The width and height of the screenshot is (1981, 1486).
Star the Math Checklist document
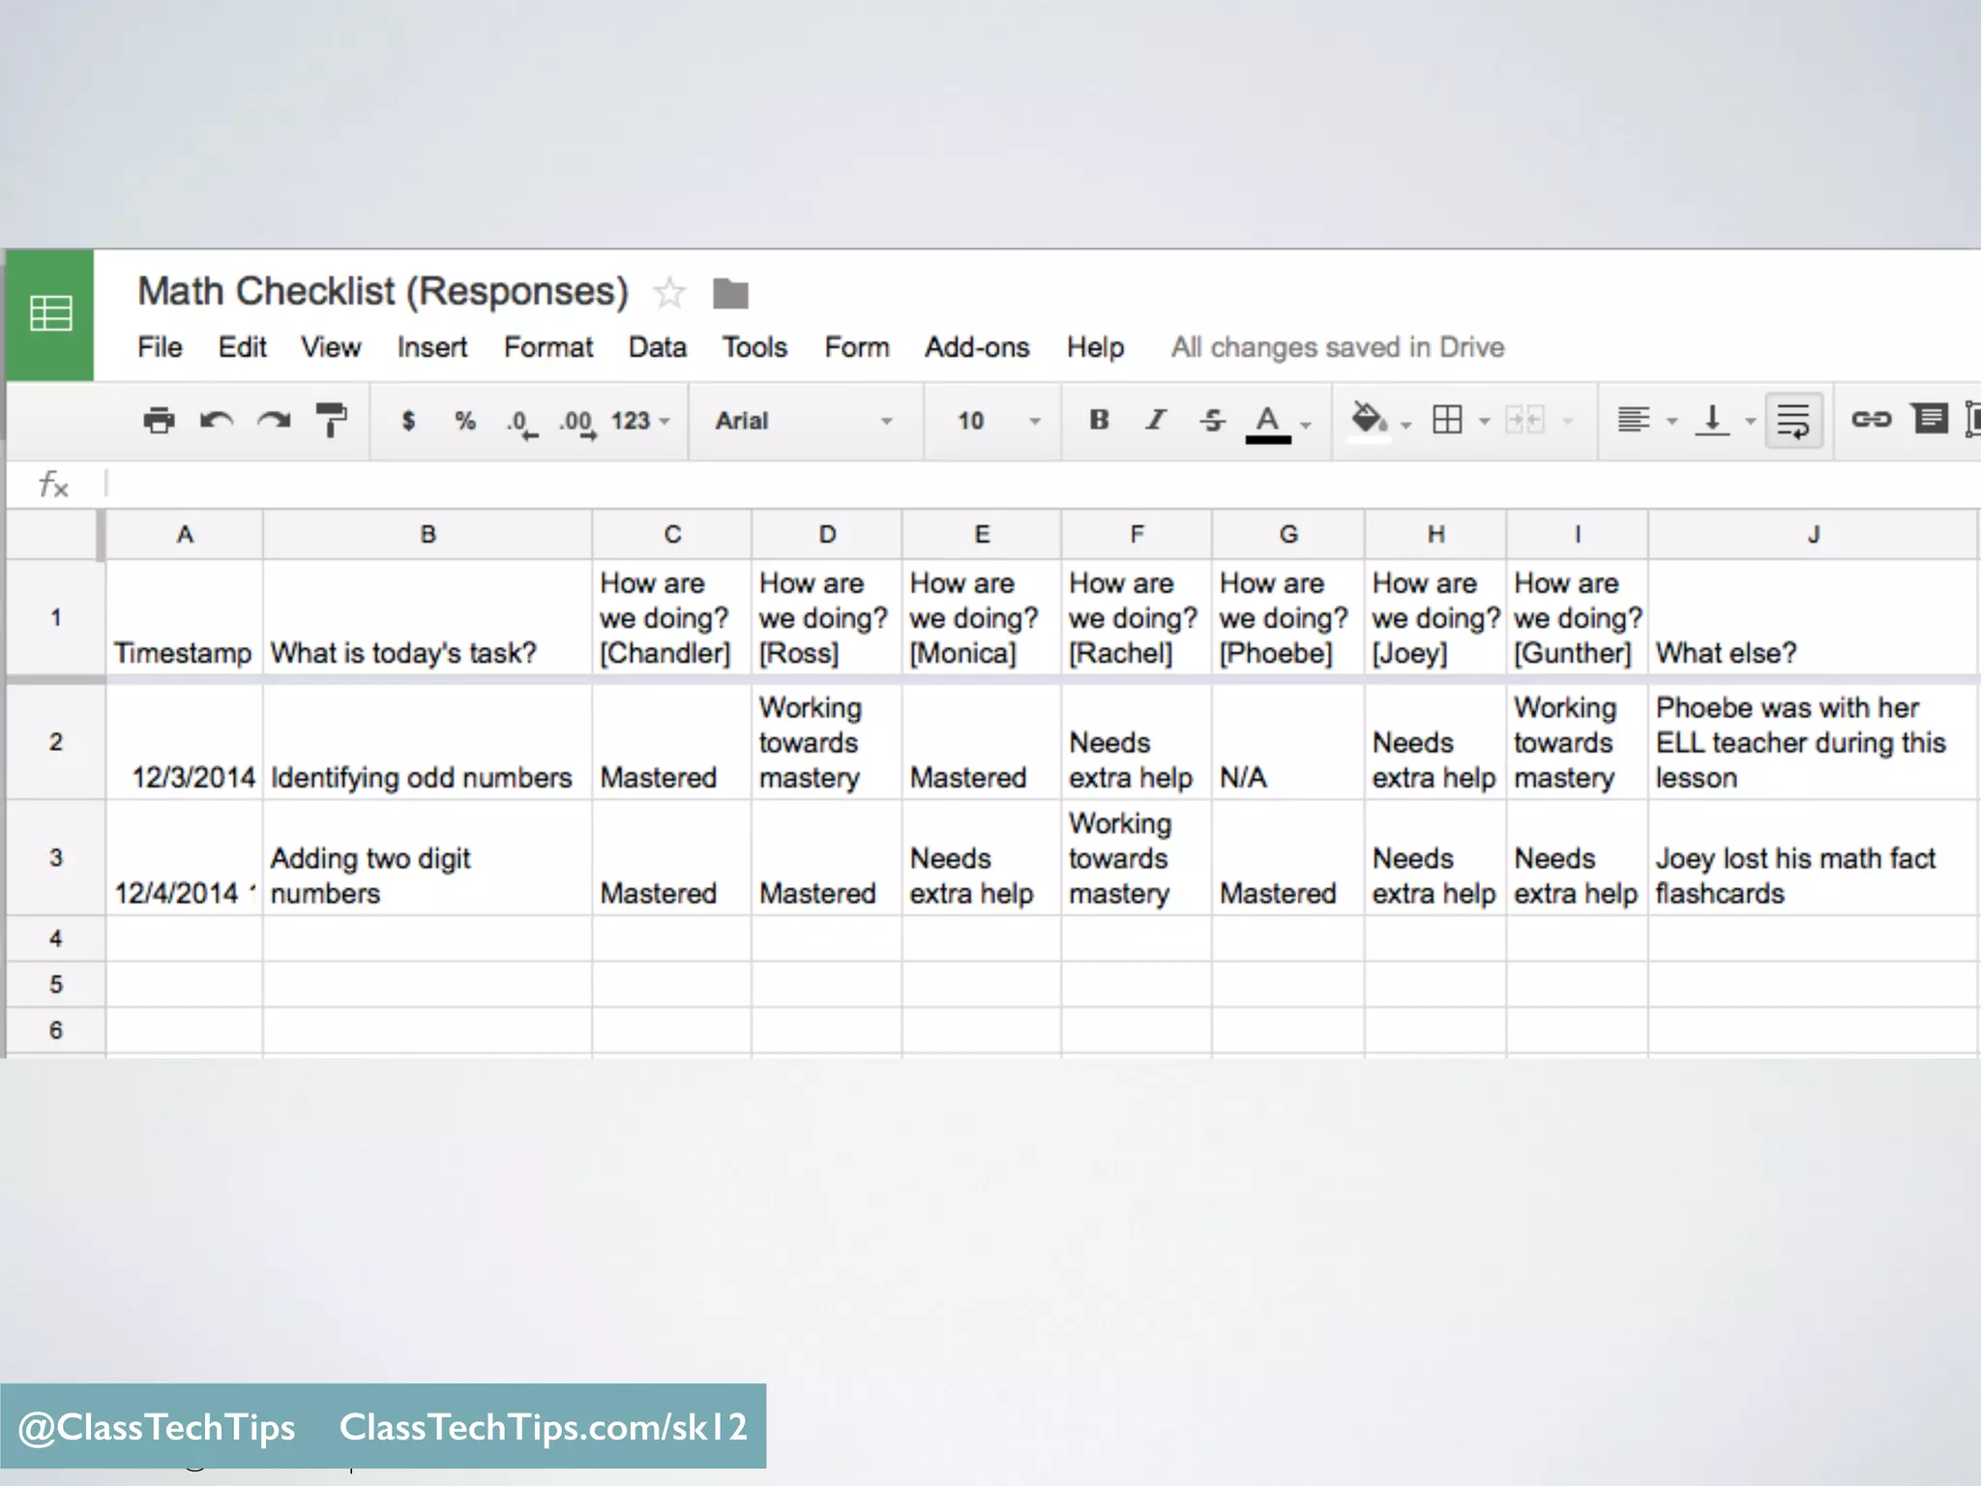tap(669, 292)
